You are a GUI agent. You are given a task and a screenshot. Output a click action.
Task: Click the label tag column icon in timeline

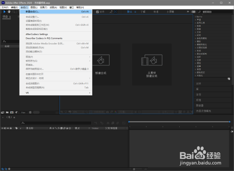16,128
